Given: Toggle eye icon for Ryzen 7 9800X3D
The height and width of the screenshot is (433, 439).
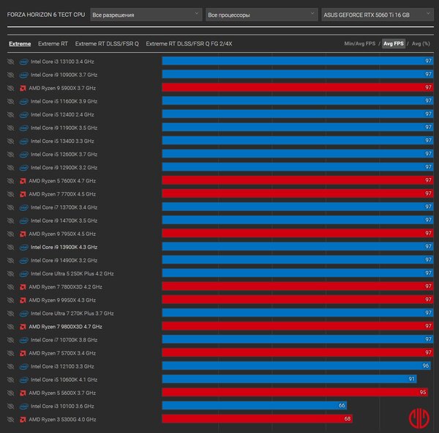Looking at the screenshot, I should tap(11, 327).
